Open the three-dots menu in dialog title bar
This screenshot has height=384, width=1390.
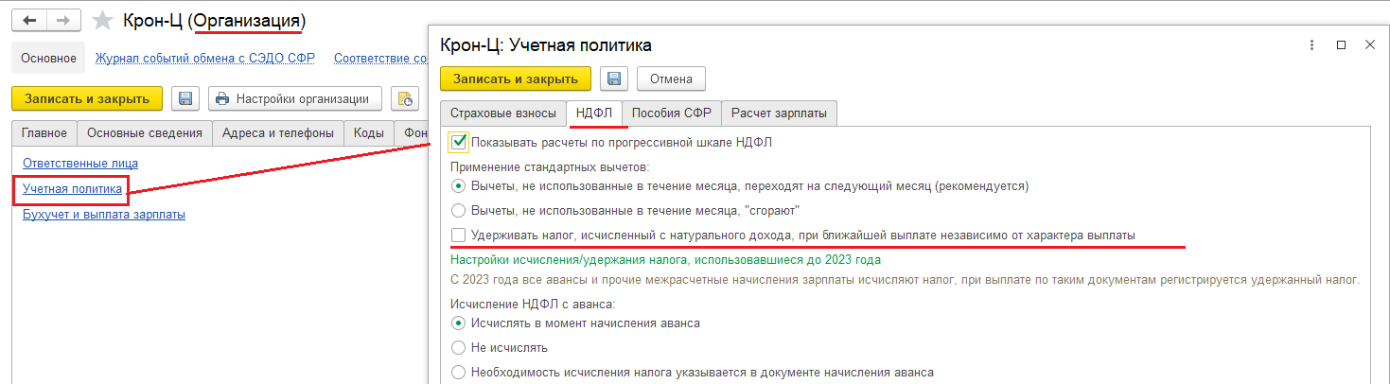coord(1312,44)
